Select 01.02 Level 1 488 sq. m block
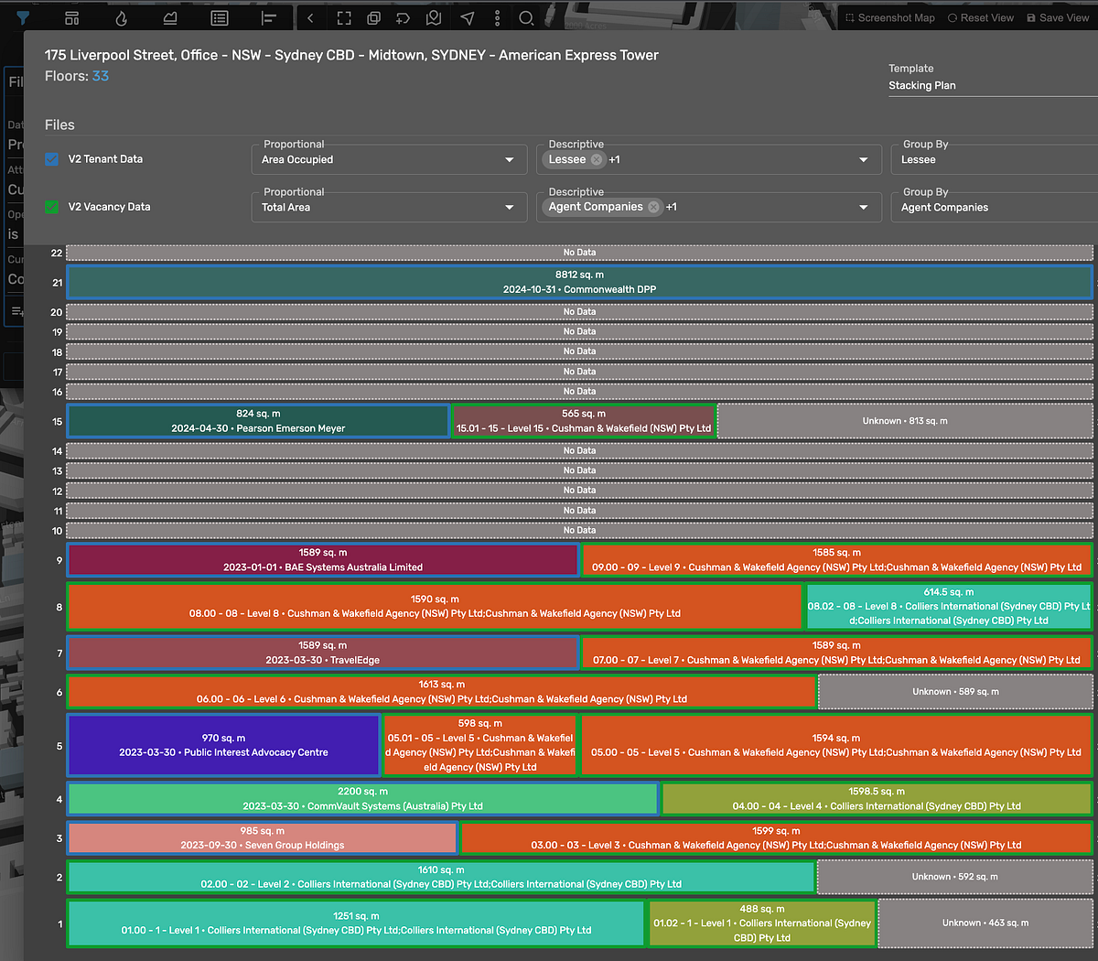Screen dimensions: 1098x961 point(762,923)
